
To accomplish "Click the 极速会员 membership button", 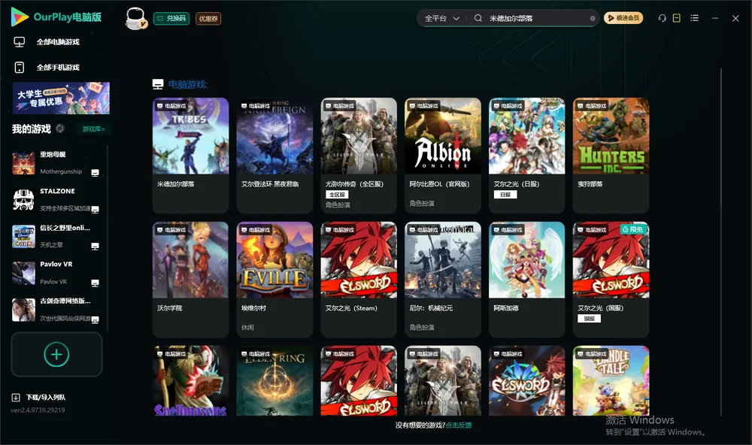I will pos(623,18).
